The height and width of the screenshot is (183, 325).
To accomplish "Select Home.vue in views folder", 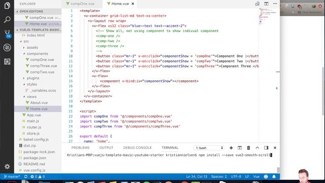I will (38, 109).
